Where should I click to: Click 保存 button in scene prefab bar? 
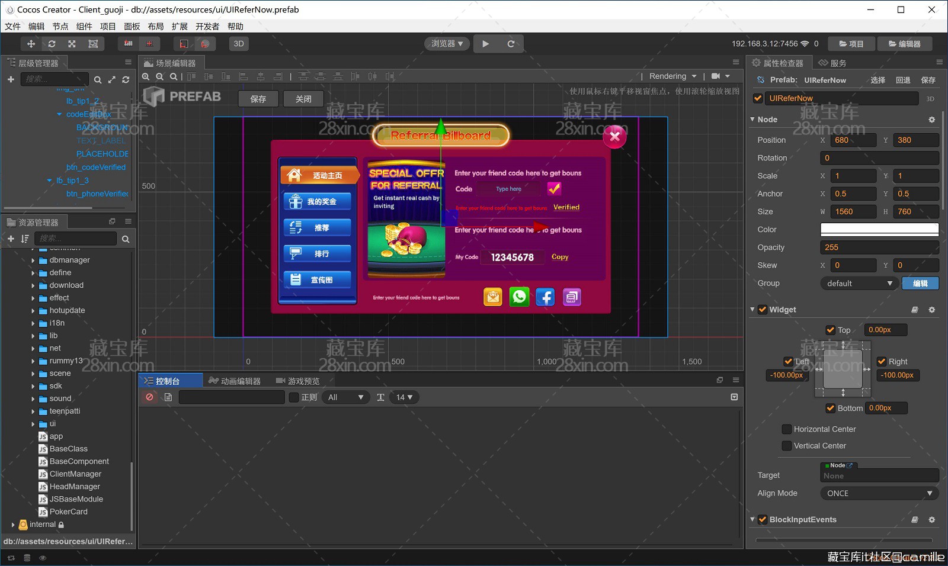[258, 99]
